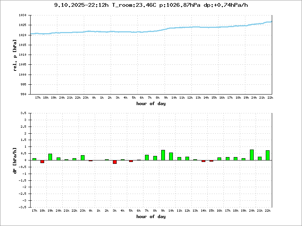Click the -3.5 tick on dP axis

23,207
